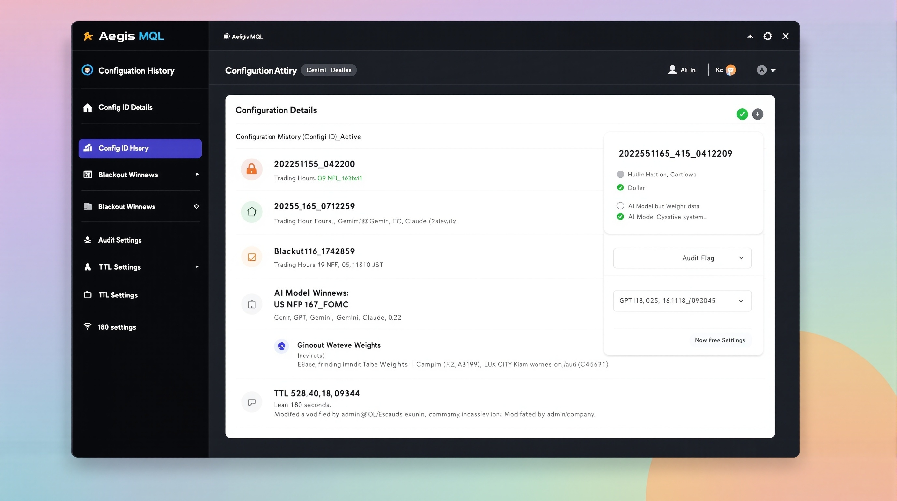Toggle the Doller green check option
Screen dimensions: 897x501
(620, 188)
